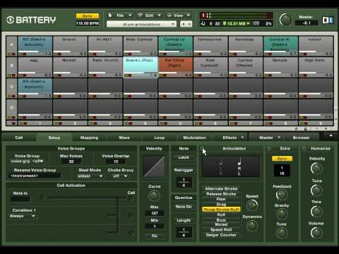Adjust the Humanize Velocity knob
Screen dimensions: 339x254
click(x=316, y=169)
